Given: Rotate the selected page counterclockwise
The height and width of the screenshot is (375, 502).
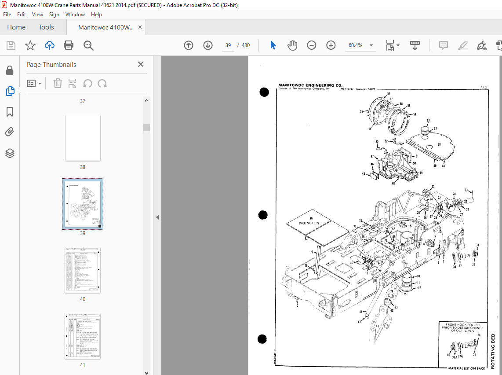Looking at the screenshot, I should (86, 83).
